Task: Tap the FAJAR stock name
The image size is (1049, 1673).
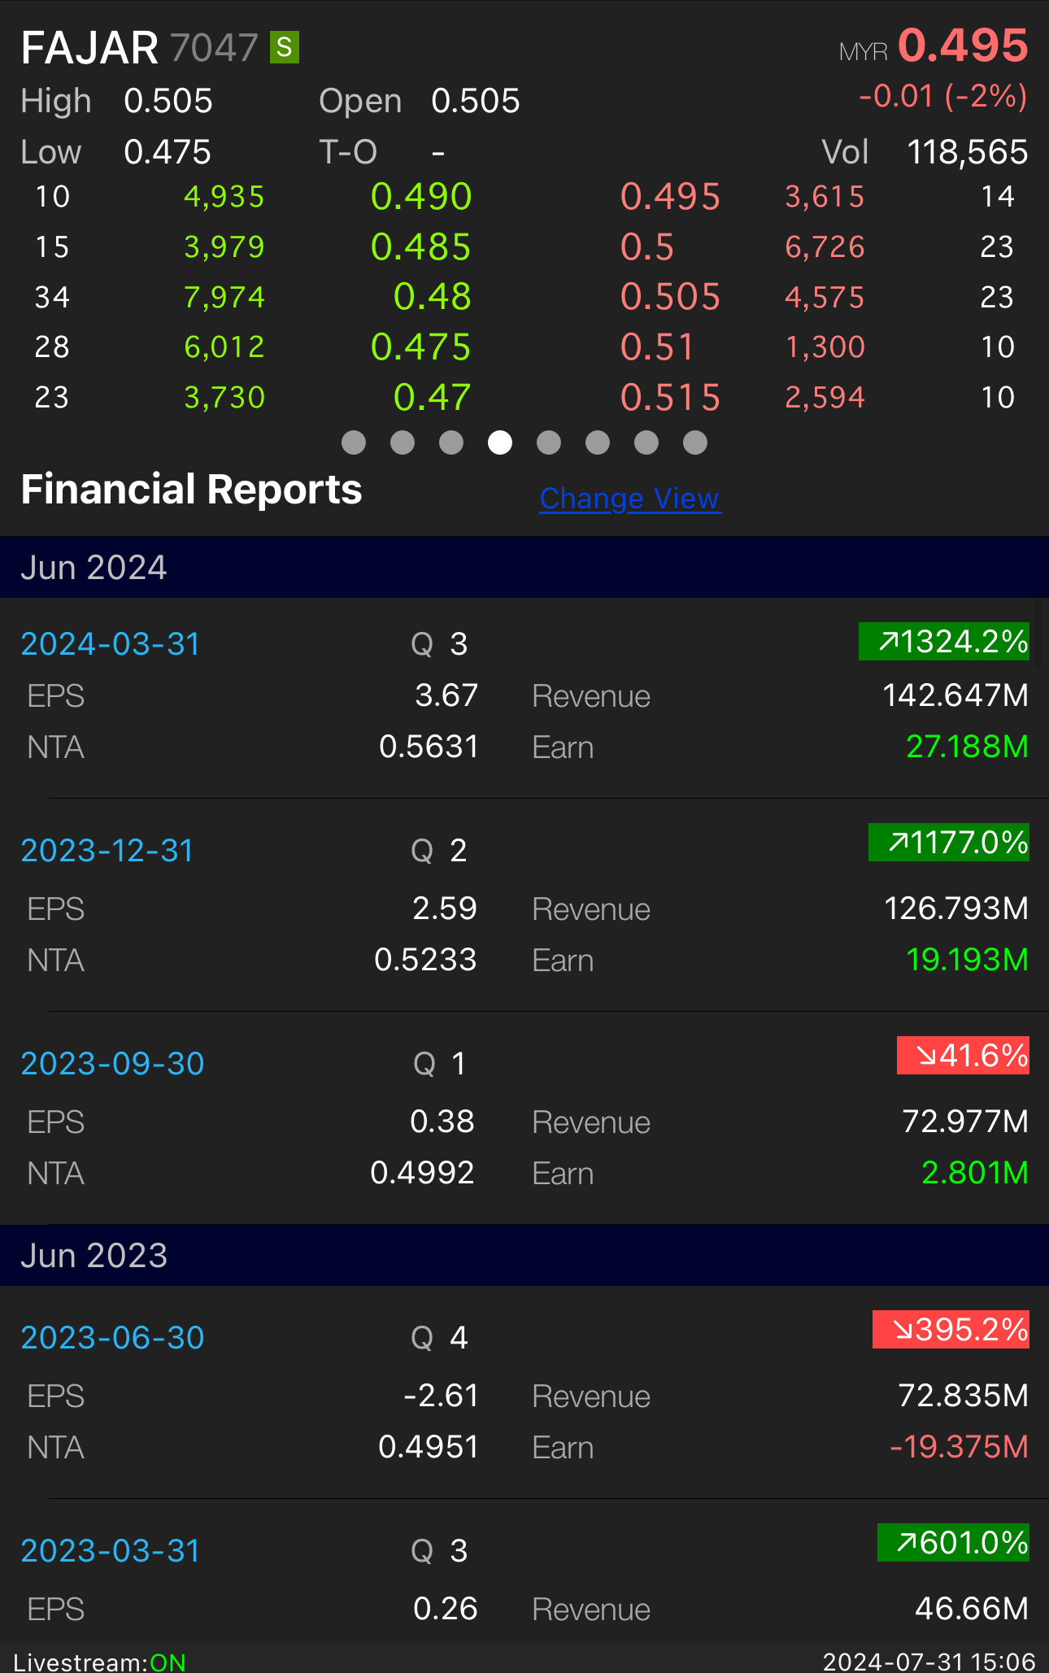Action: 89,48
